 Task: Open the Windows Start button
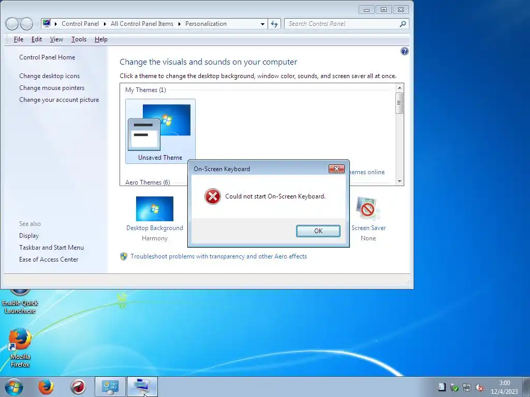click(14, 387)
